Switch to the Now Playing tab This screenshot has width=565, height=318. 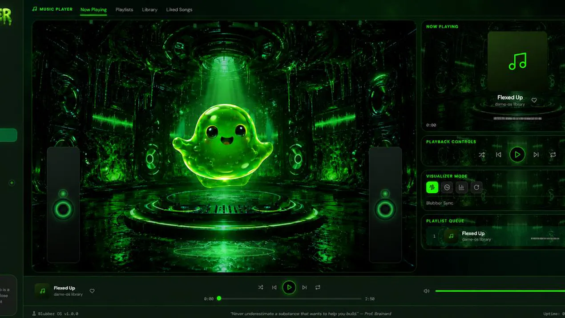tap(93, 9)
